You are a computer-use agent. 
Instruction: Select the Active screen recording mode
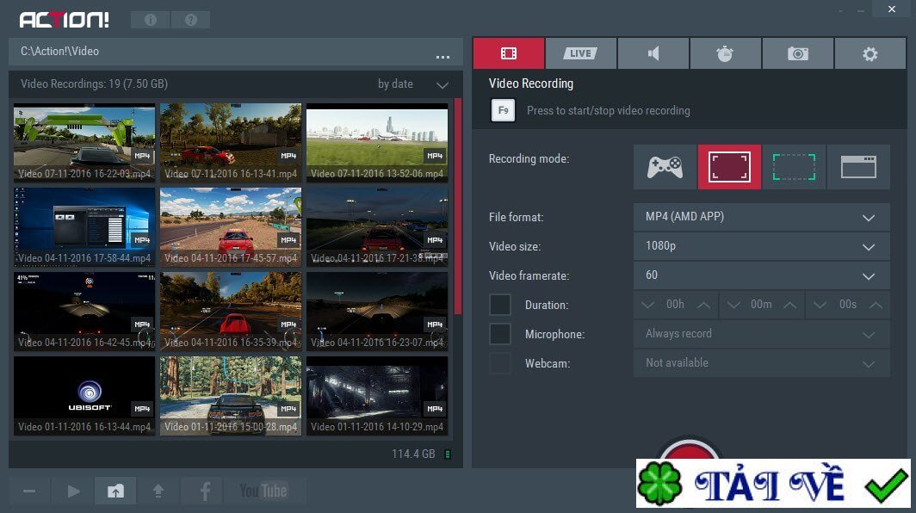(x=728, y=166)
